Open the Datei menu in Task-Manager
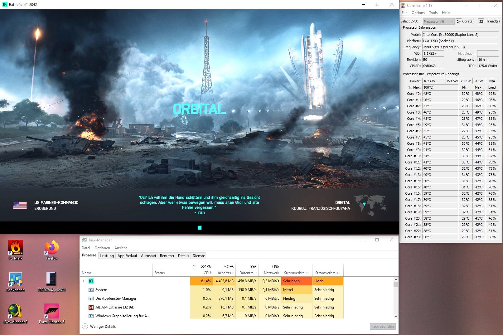This screenshot has width=503, height=335. [86, 248]
